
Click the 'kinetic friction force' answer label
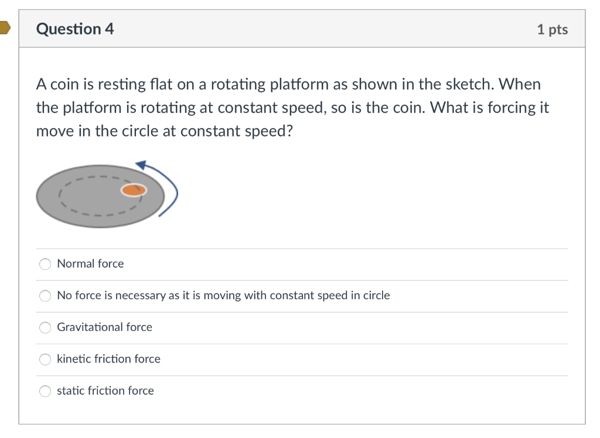point(108,359)
